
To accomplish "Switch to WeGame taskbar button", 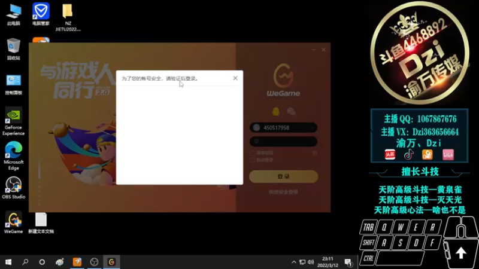I will point(111,262).
